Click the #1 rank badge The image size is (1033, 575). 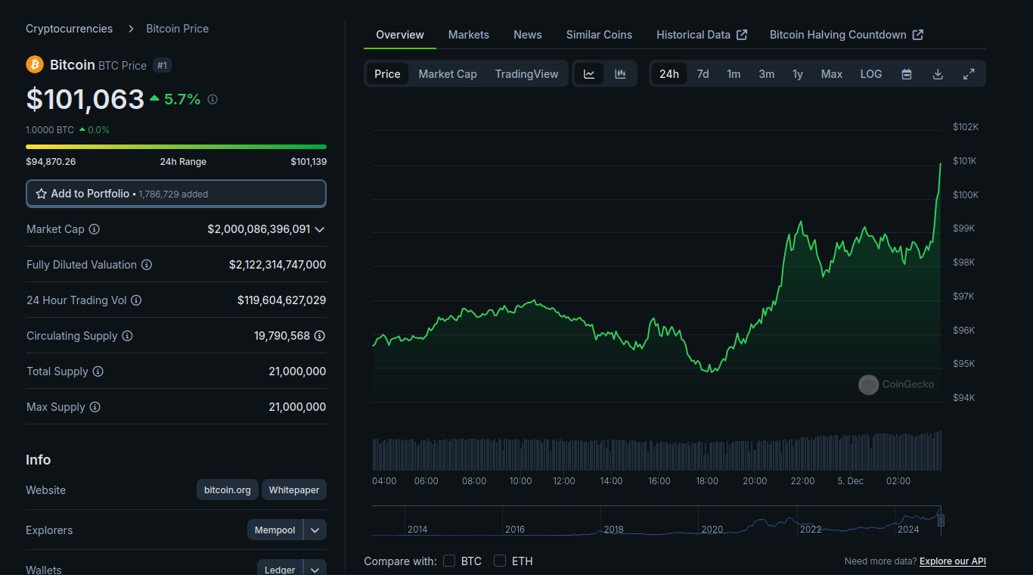click(162, 65)
